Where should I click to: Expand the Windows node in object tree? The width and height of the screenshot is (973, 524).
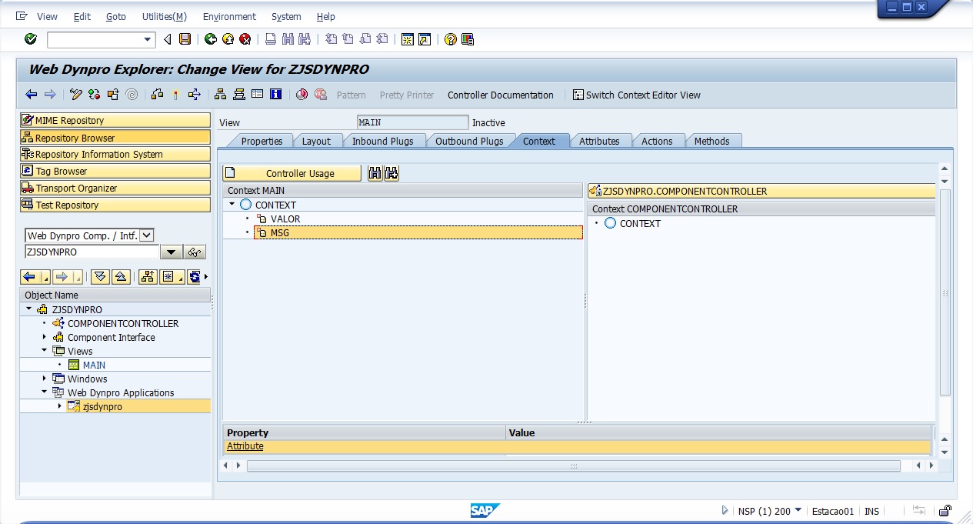coord(45,379)
